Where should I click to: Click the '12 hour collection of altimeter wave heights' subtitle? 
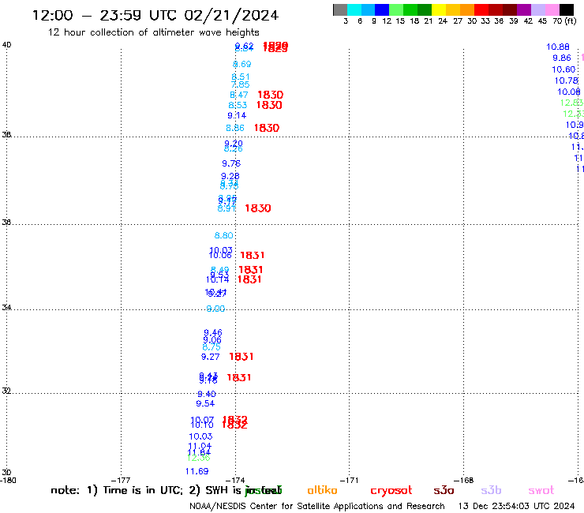(153, 32)
